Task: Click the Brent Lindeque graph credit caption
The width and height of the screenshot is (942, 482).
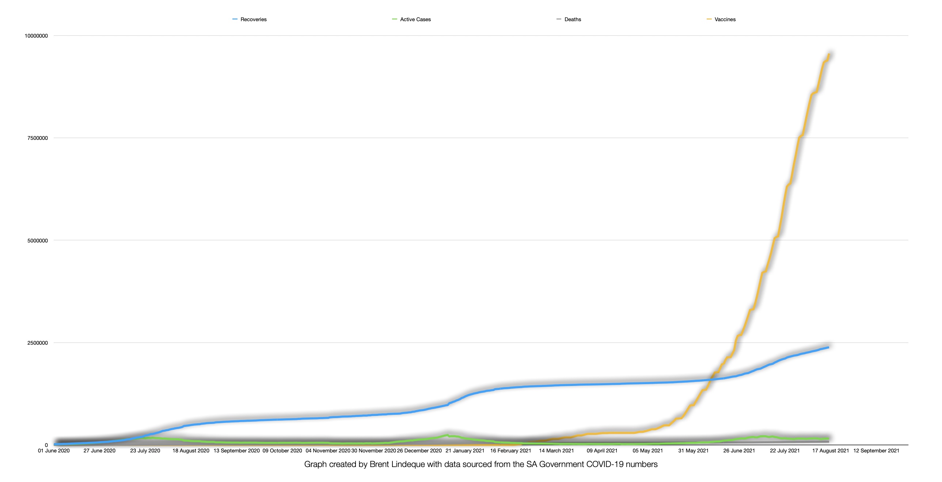Action: [x=481, y=464]
